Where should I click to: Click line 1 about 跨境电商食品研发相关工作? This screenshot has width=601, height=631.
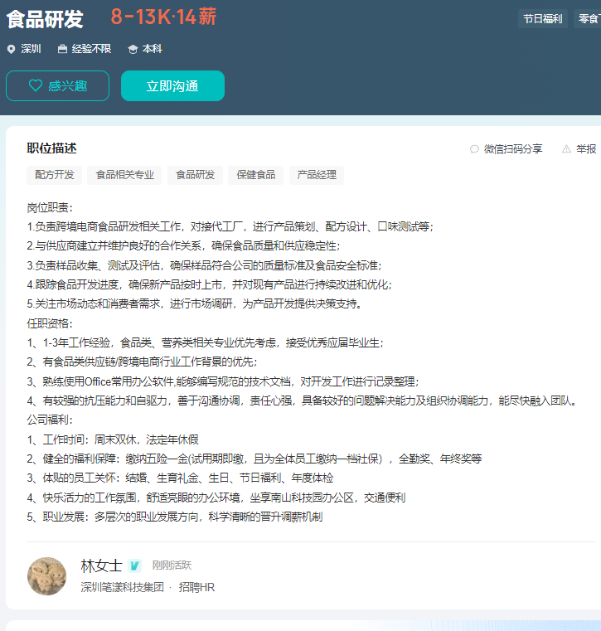(230, 227)
